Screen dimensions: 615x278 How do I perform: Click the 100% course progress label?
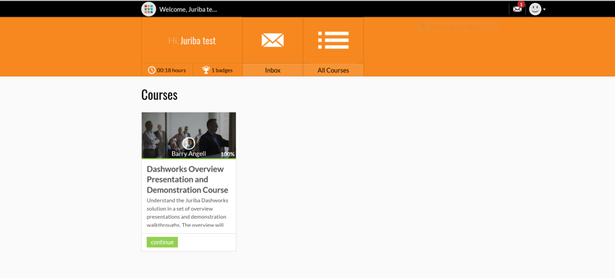click(227, 154)
